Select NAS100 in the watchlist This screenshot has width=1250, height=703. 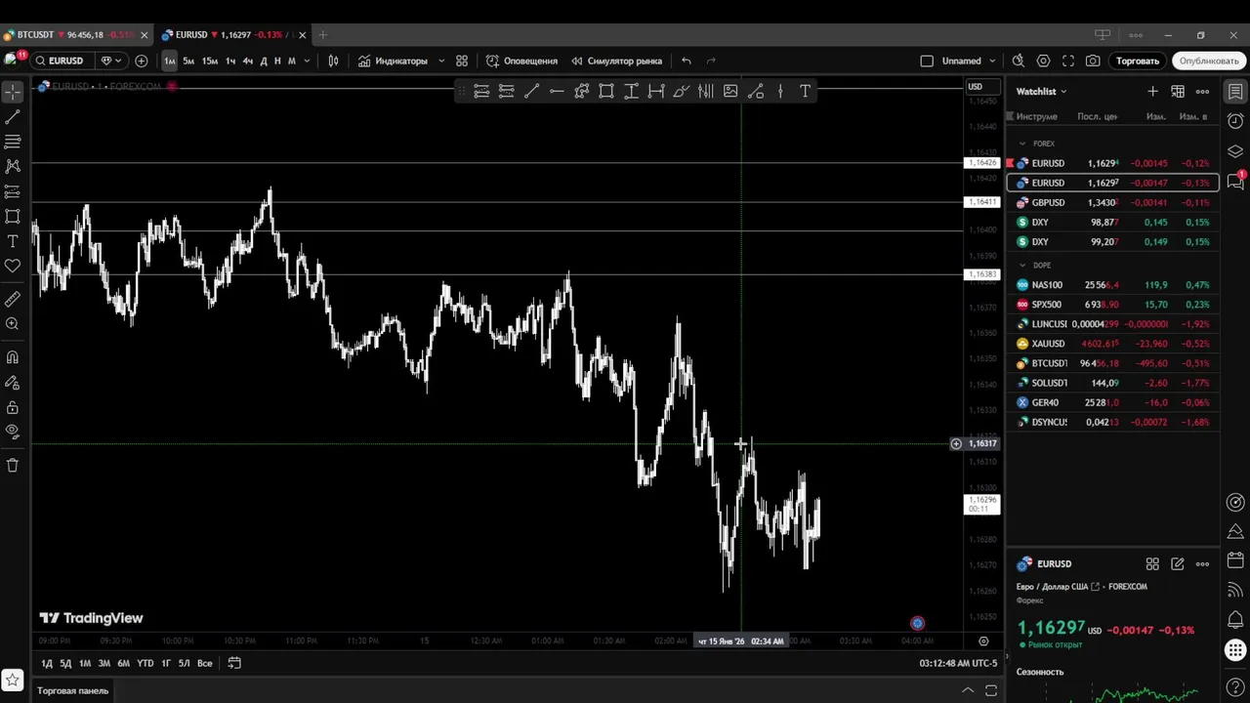(1113, 285)
